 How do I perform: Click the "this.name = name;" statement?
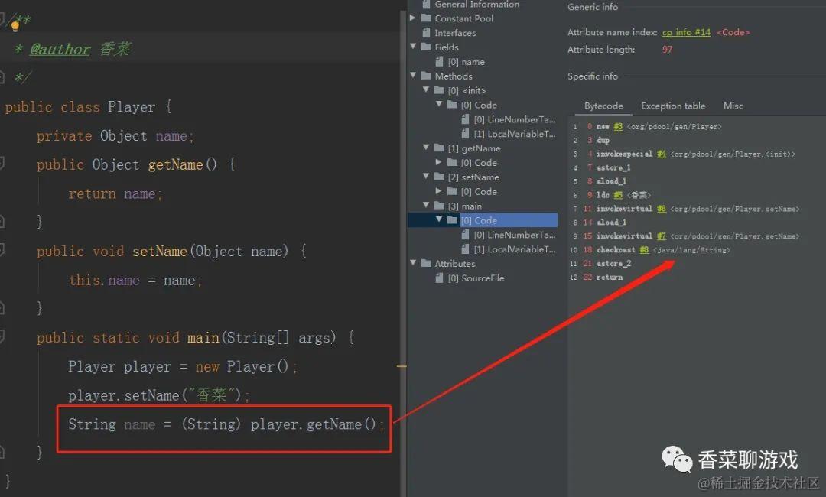(x=135, y=280)
